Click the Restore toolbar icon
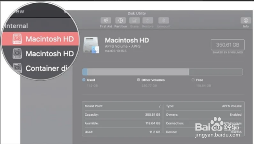This screenshot has height=144, width=254. tap(148, 20)
